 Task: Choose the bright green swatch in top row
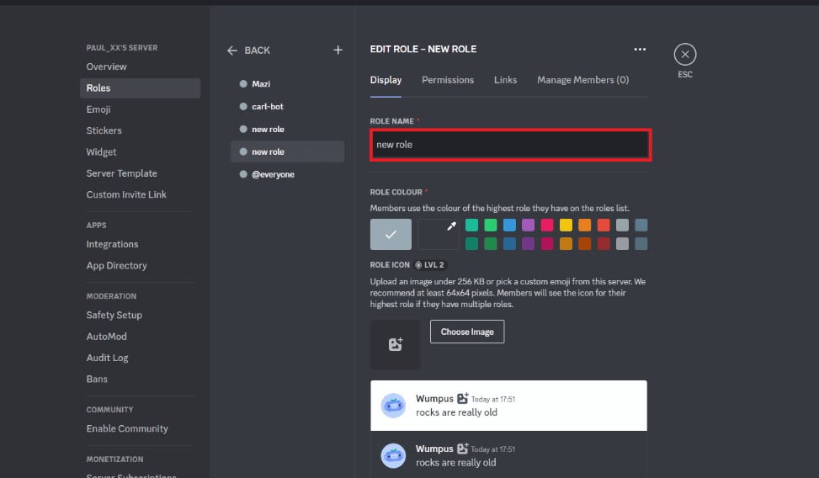pos(491,226)
